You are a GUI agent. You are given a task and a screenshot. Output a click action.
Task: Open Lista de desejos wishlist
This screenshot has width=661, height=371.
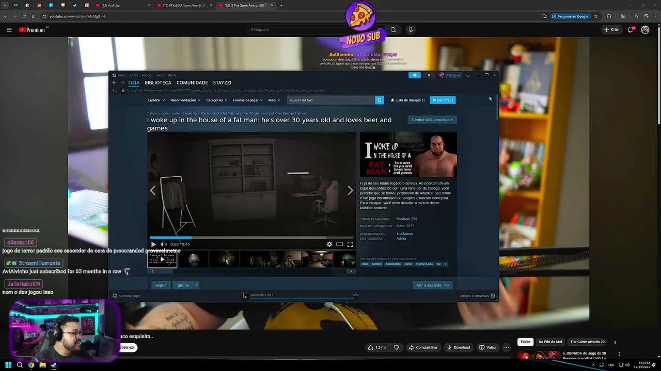pyautogui.click(x=407, y=100)
